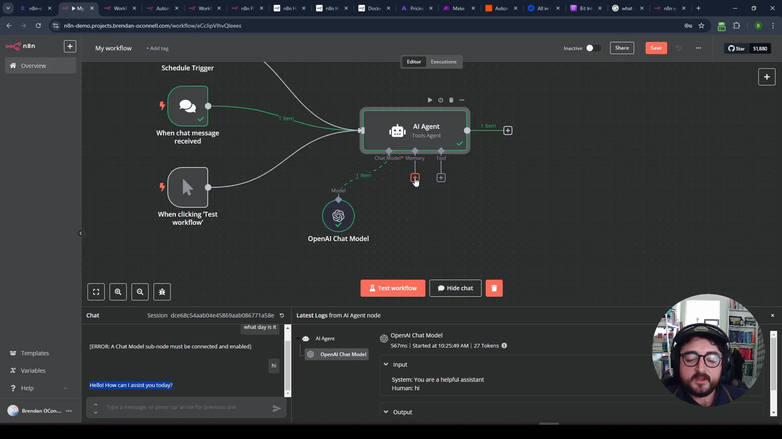Reset the chat session with refresh icon
This screenshot has height=439, width=782.
pos(281,315)
